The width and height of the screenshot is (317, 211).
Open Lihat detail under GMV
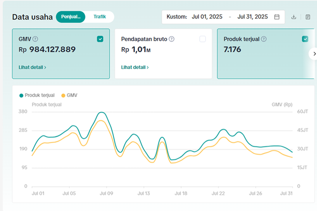[32, 67]
